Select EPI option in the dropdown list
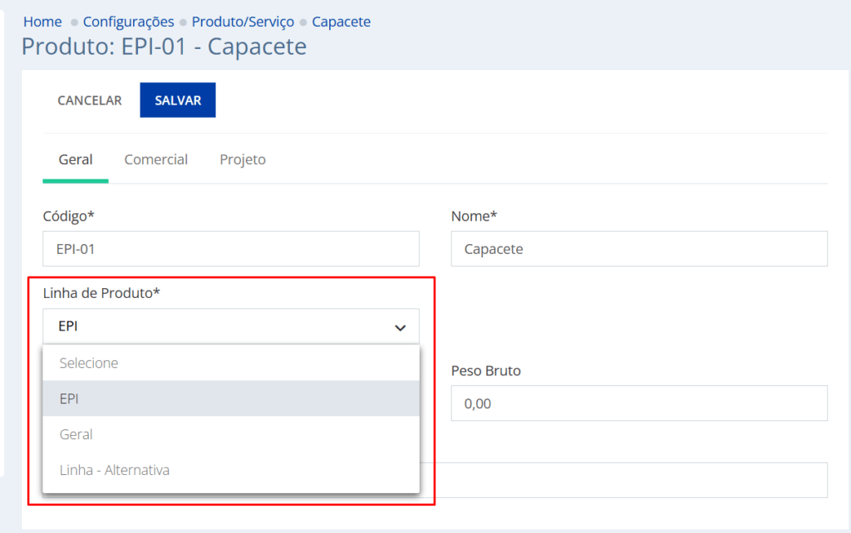The width and height of the screenshot is (851, 533). [231, 399]
